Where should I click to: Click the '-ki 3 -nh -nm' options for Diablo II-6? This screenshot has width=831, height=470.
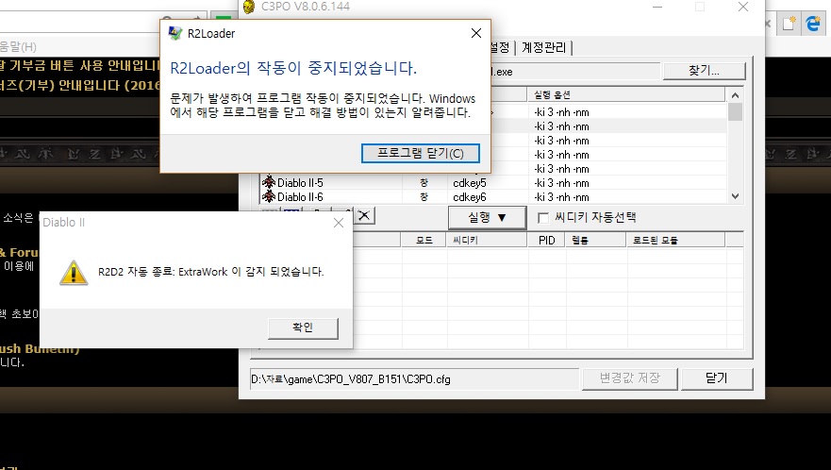tap(561, 197)
